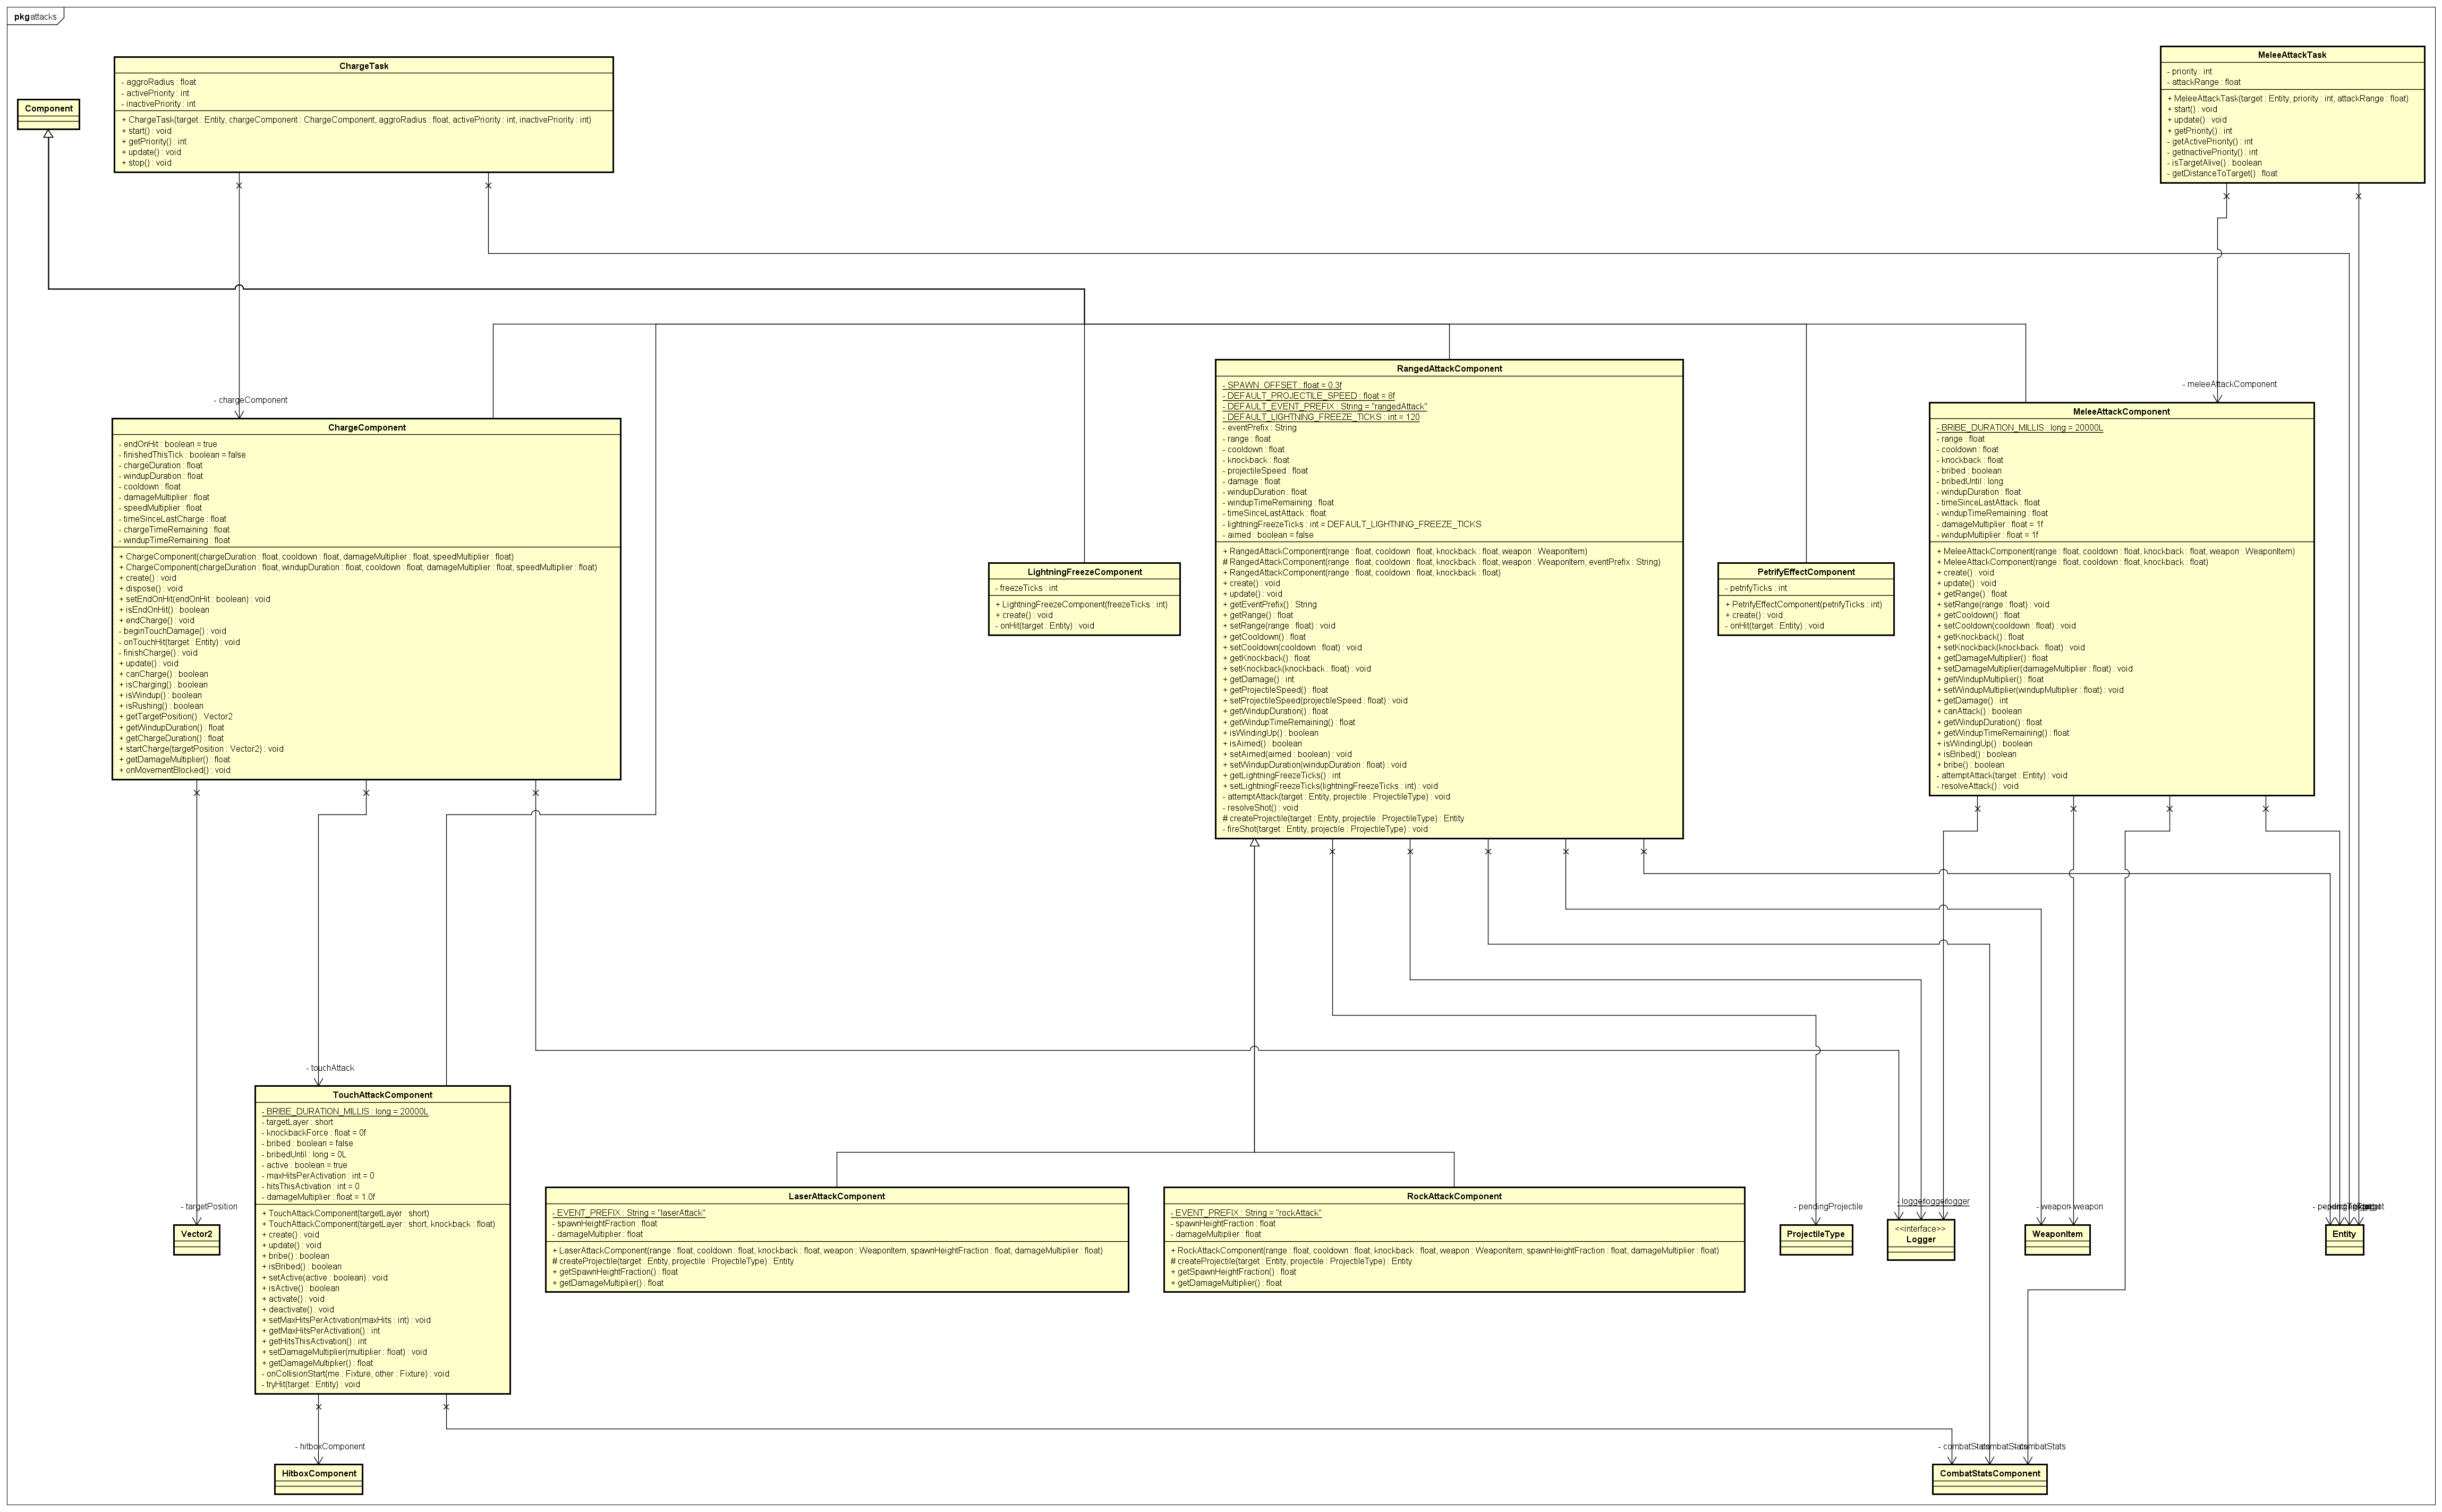
Task: Select getDistanceToTarget method in MeleeAttackTask
Action: click(x=2222, y=173)
